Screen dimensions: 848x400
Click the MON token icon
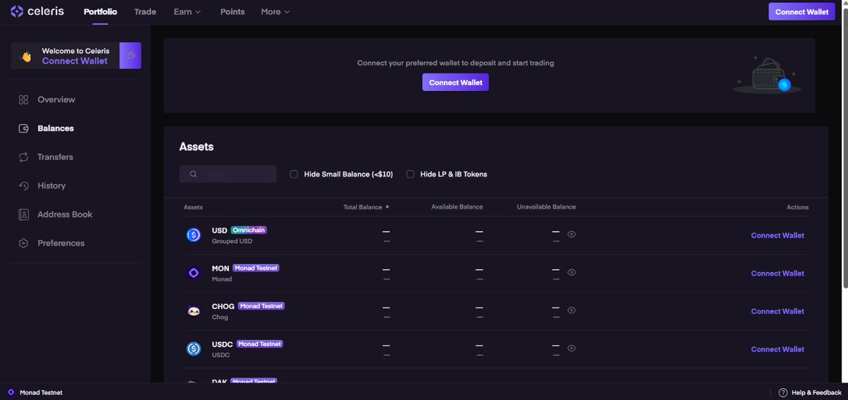194,273
